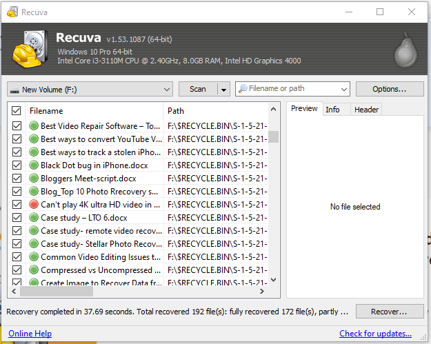This screenshot has width=431, height=344.
Task: Click the Piriform pear logo
Action: (x=405, y=50)
